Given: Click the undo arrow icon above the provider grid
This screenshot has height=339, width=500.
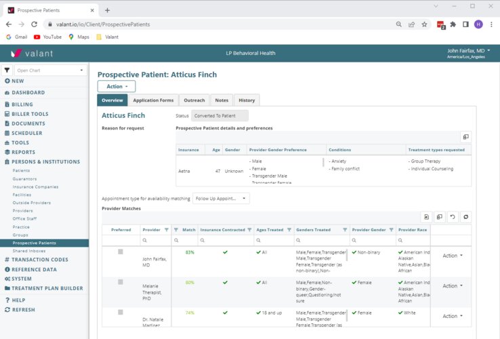Looking at the screenshot, I should [x=453, y=217].
